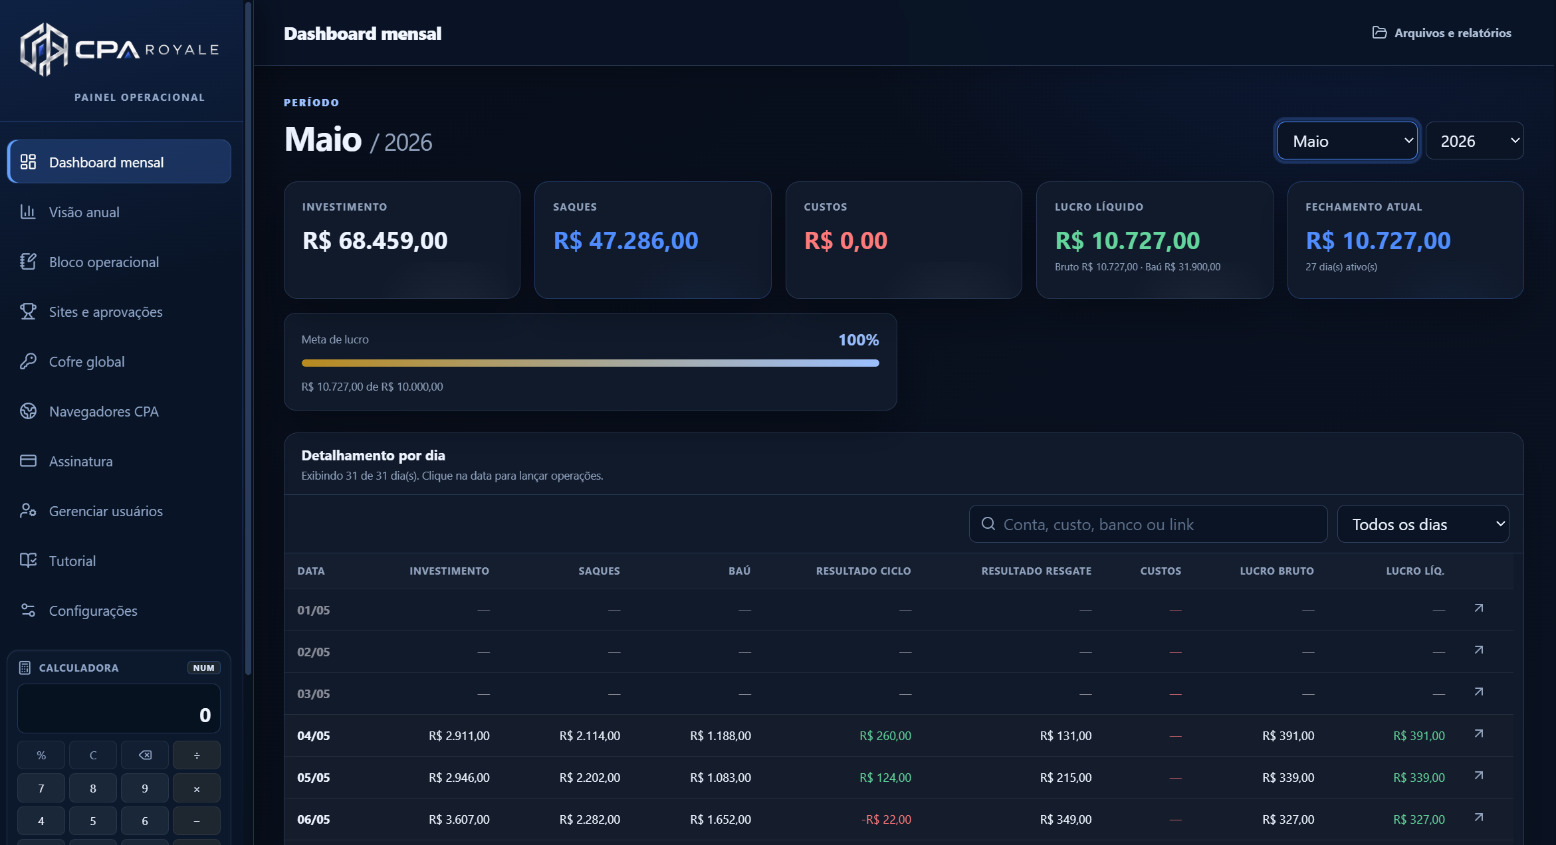Click calculator digit 6
This screenshot has height=845, width=1556.
145,821
